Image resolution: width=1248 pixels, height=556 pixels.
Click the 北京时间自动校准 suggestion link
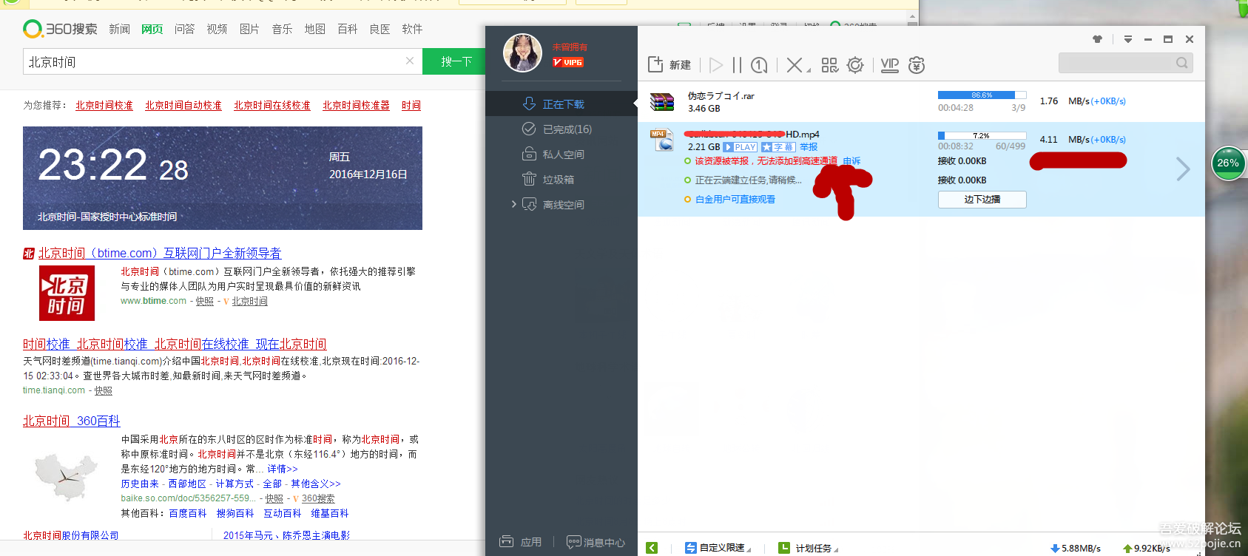pos(183,106)
